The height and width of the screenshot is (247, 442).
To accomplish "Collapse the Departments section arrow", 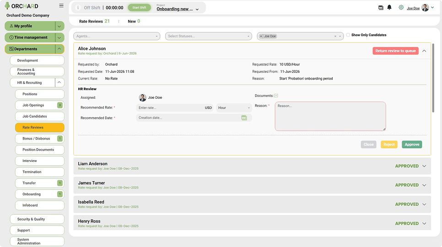I will click(59, 49).
